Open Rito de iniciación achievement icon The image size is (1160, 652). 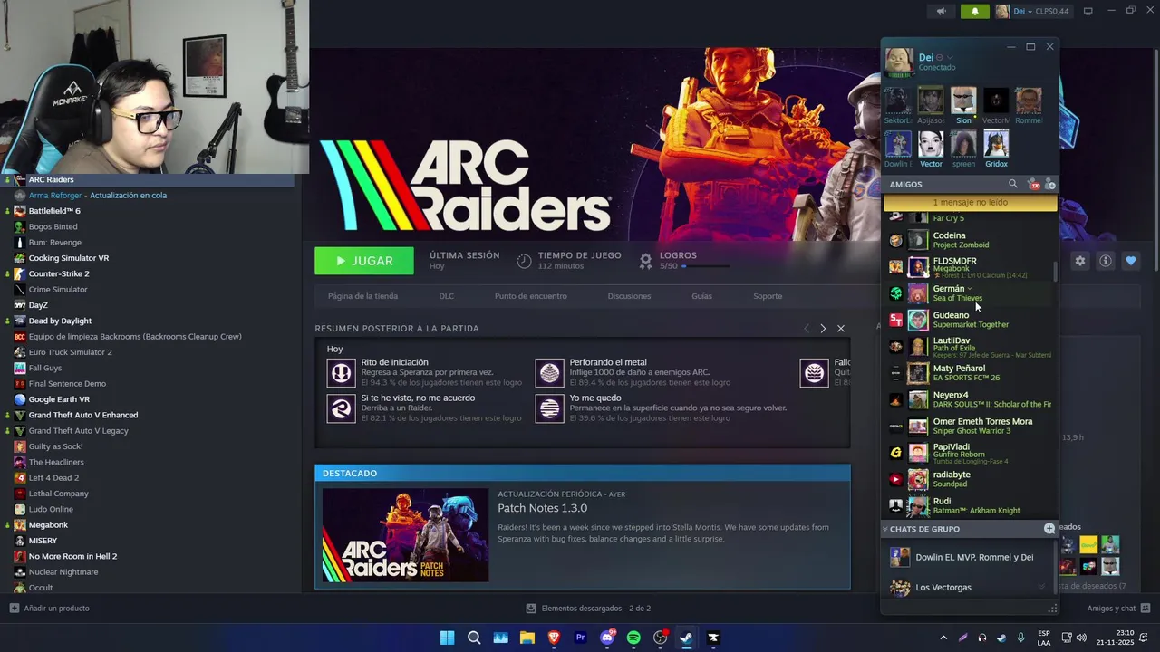tap(341, 372)
